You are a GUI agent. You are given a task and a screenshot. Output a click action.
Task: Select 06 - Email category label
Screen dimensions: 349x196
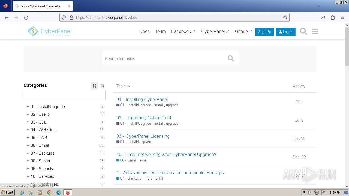40,145
